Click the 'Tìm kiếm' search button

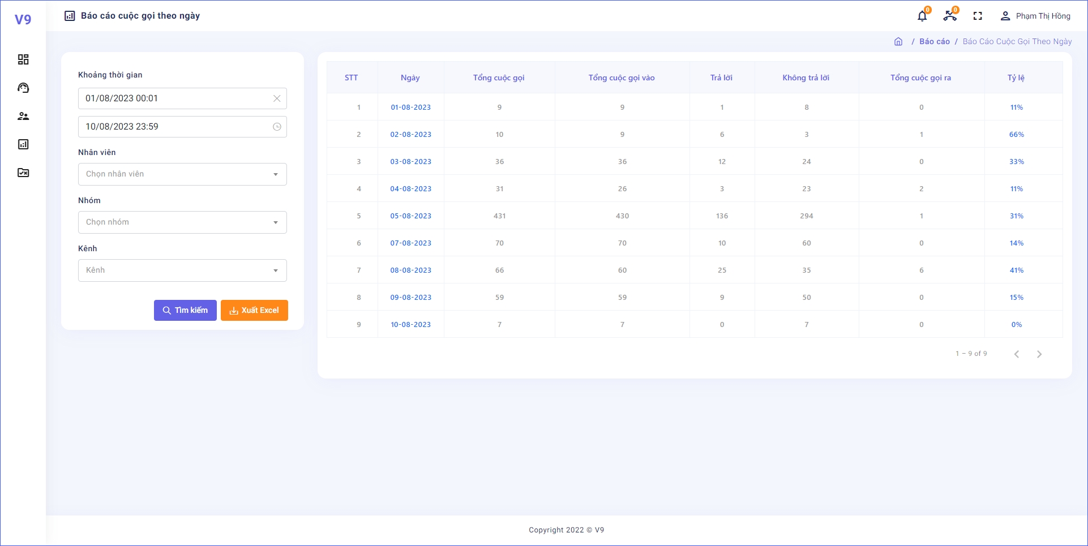coord(185,310)
